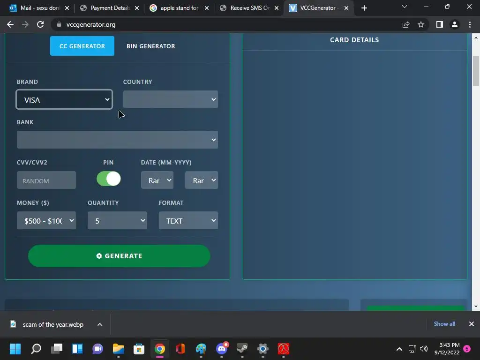Click the address bar URL
480x360 pixels.
pyautogui.click(x=91, y=24)
